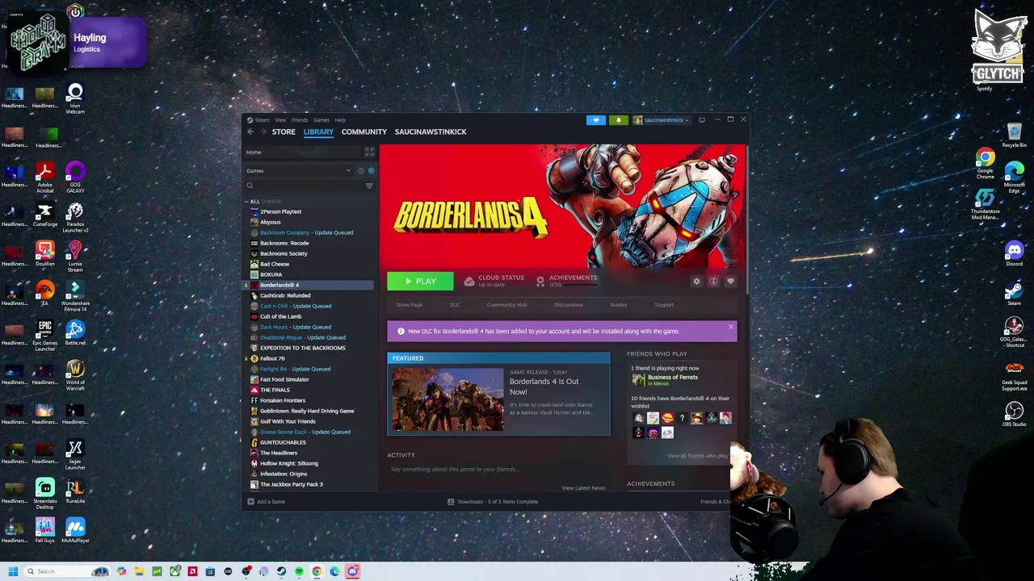Select Backrooms: Recode in the list
The height and width of the screenshot is (581, 1034).
(x=284, y=243)
